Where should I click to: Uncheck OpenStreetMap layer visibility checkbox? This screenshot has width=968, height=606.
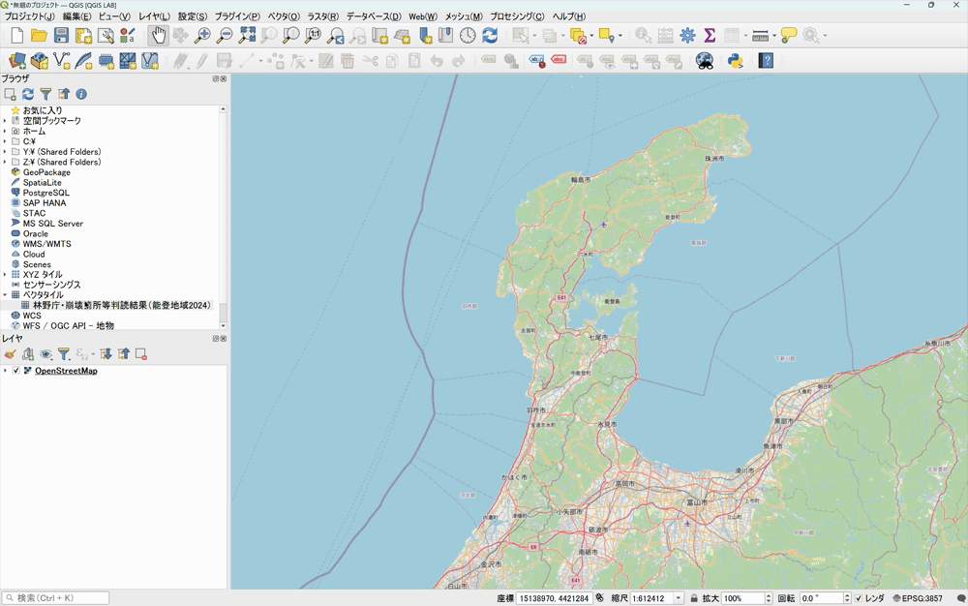[x=16, y=371]
